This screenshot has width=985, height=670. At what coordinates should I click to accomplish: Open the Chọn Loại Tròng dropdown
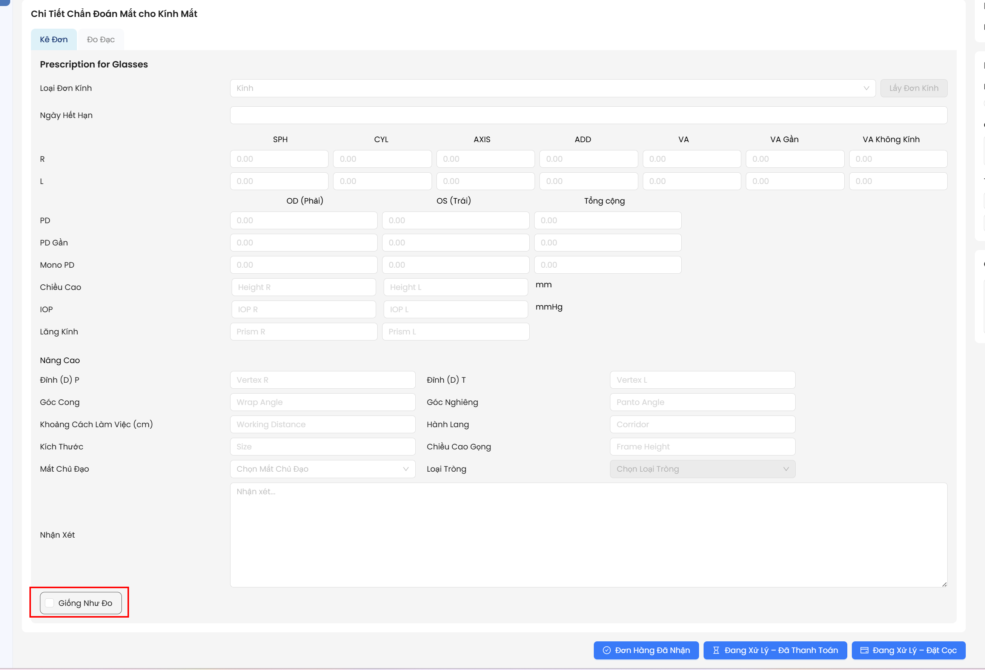click(703, 469)
